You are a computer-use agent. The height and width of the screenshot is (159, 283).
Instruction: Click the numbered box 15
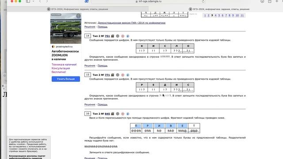coord(88,75)
